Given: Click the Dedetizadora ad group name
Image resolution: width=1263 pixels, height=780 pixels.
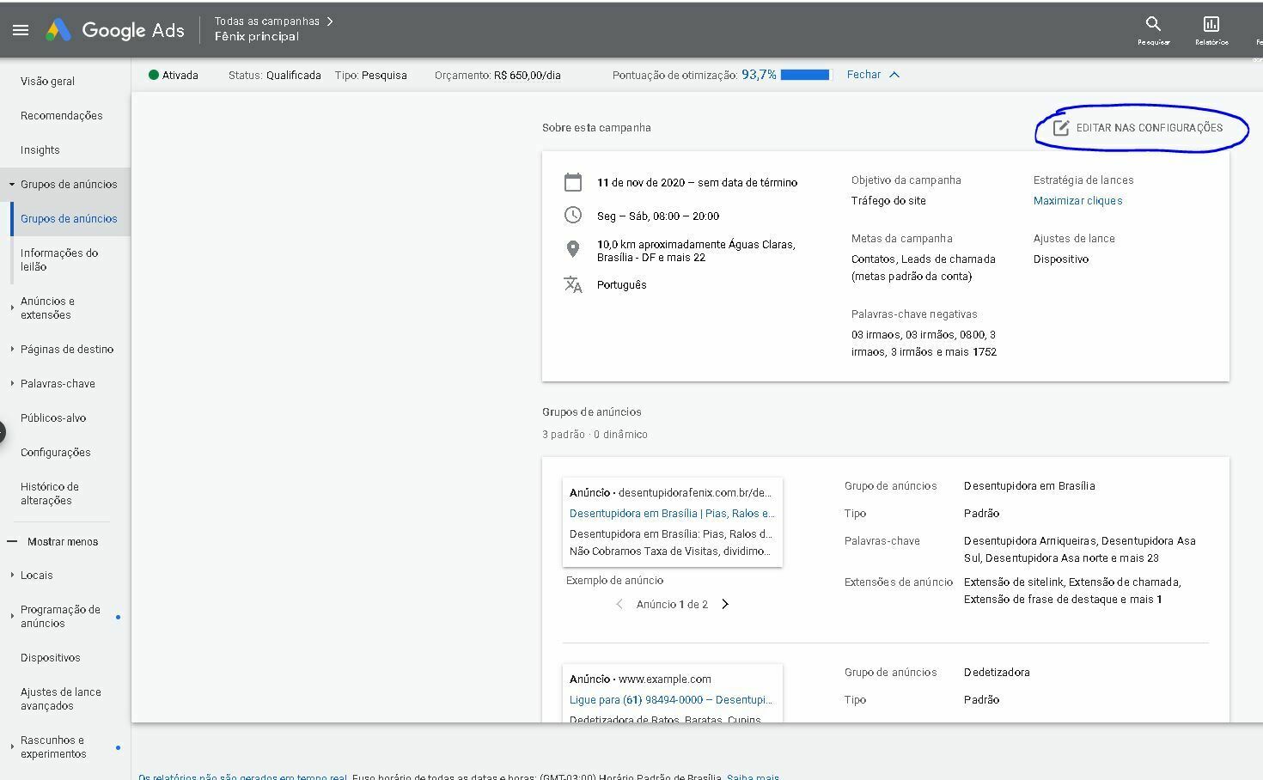Looking at the screenshot, I should coord(997,672).
